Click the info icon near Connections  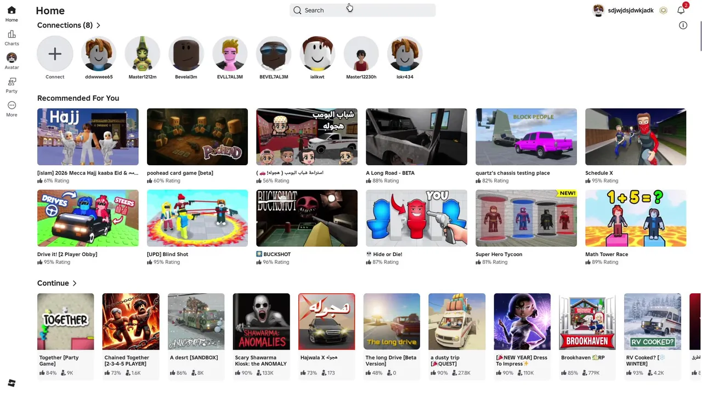pyautogui.click(x=683, y=25)
